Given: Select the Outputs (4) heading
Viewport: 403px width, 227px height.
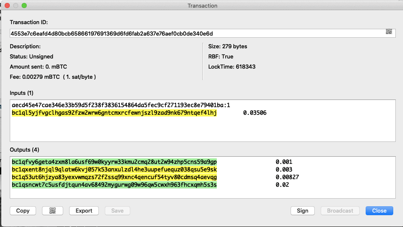Looking at the screenshot, I should pos(25,150).
